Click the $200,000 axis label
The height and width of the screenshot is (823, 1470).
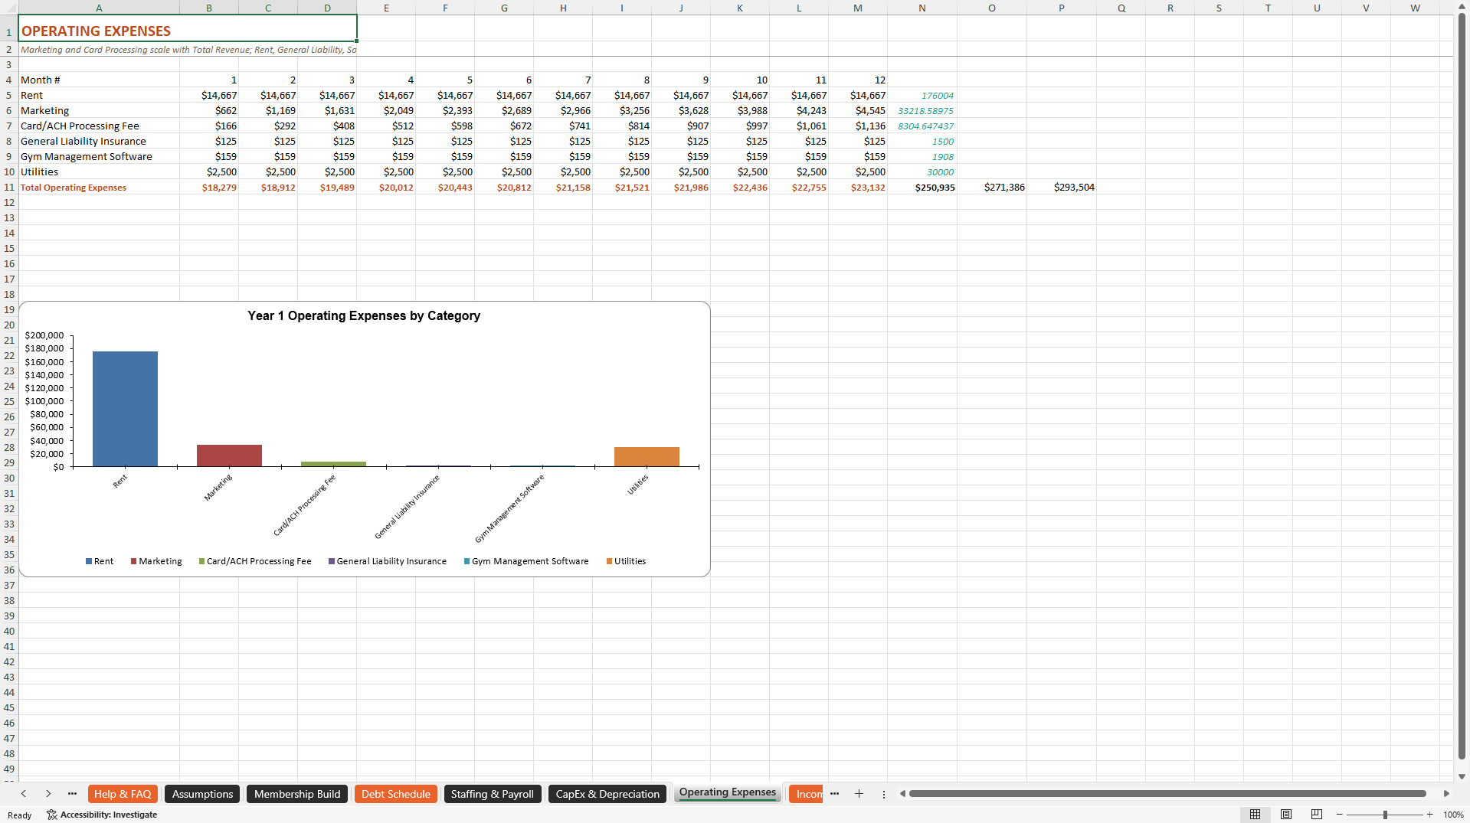pyautogui.click(x=44, y=335)
